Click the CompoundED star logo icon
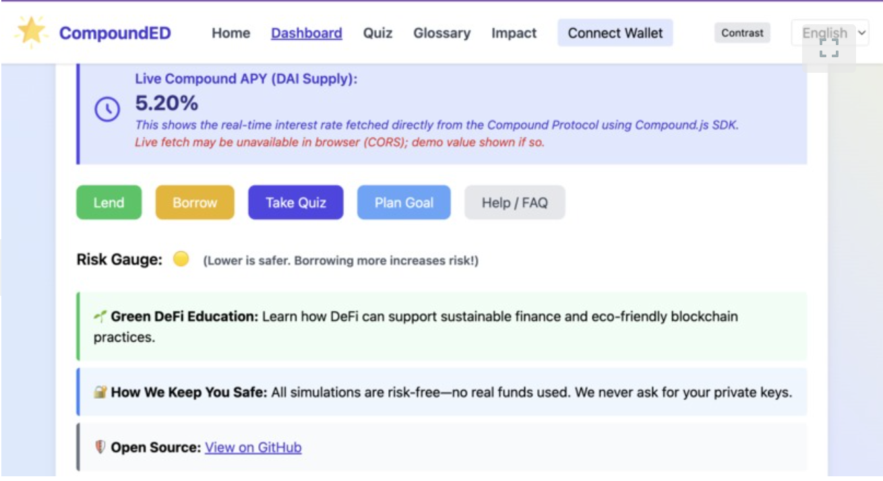 [31, 32]
